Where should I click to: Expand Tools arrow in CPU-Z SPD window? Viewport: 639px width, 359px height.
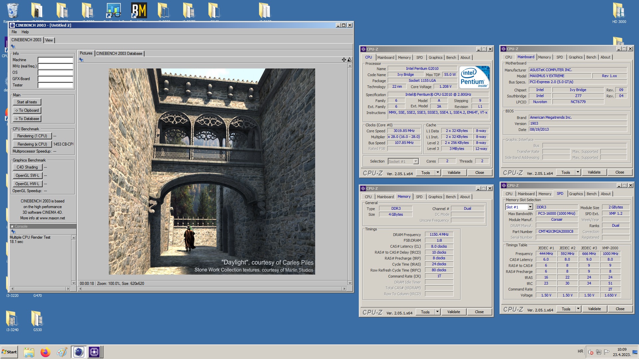(578, 309)
